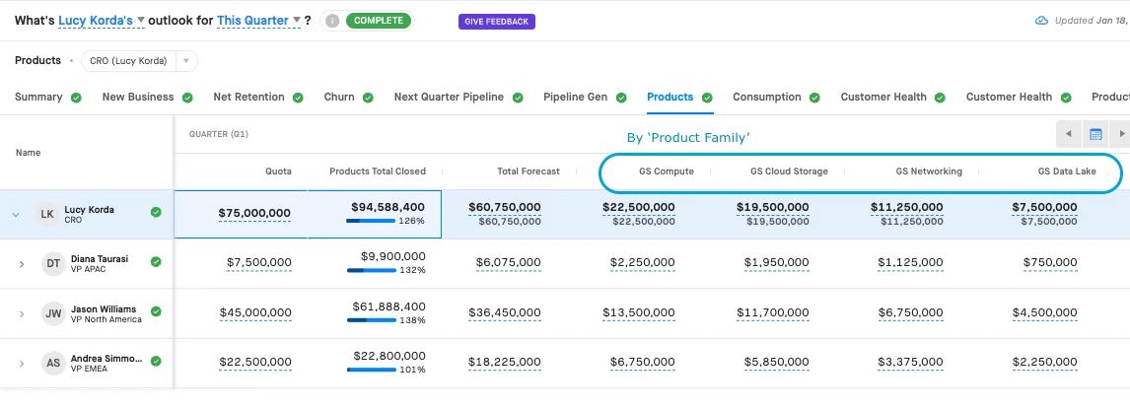Click Jason Williams' green status checkmark
The image size is (1130, 409).
156,311
